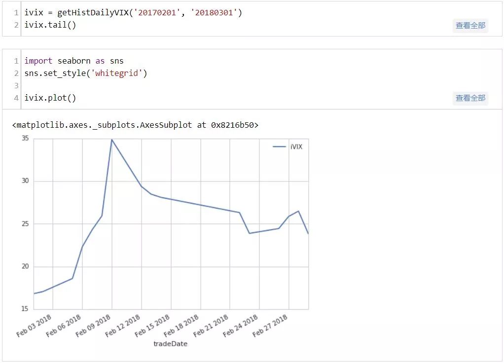Image resolution: width=504 pixels, height=363 pixels.
Task: Click line number 4 in the second cell
Action: pos(16,98)
